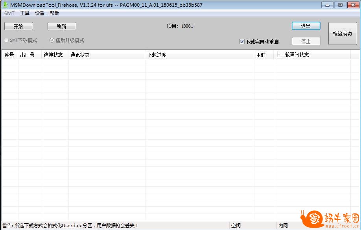The image size is (361, 230).
Task: Click the 串口号 column header
Action: point(30,55)
